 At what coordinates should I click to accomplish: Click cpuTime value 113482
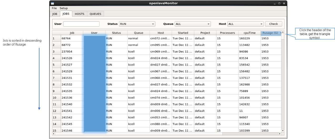250,45
